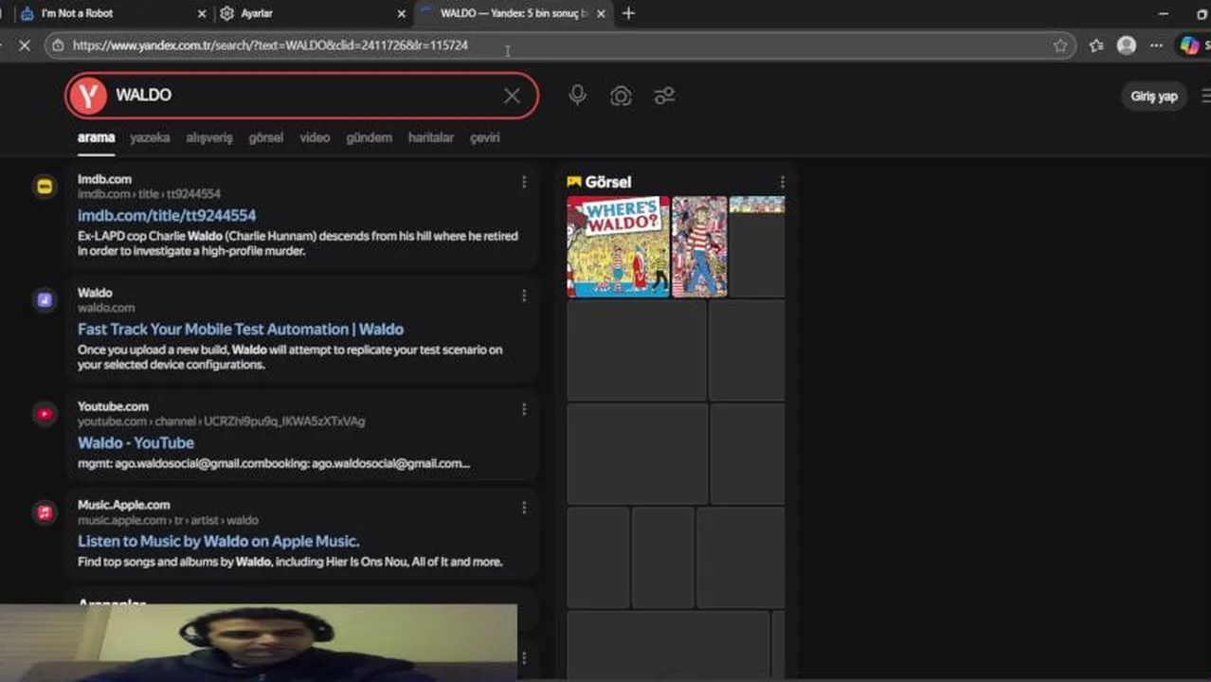The image size is (1211, 682).
Task: Click the Waldo.com result favicon
Action: pyautogui.click(x=45, y=300)
